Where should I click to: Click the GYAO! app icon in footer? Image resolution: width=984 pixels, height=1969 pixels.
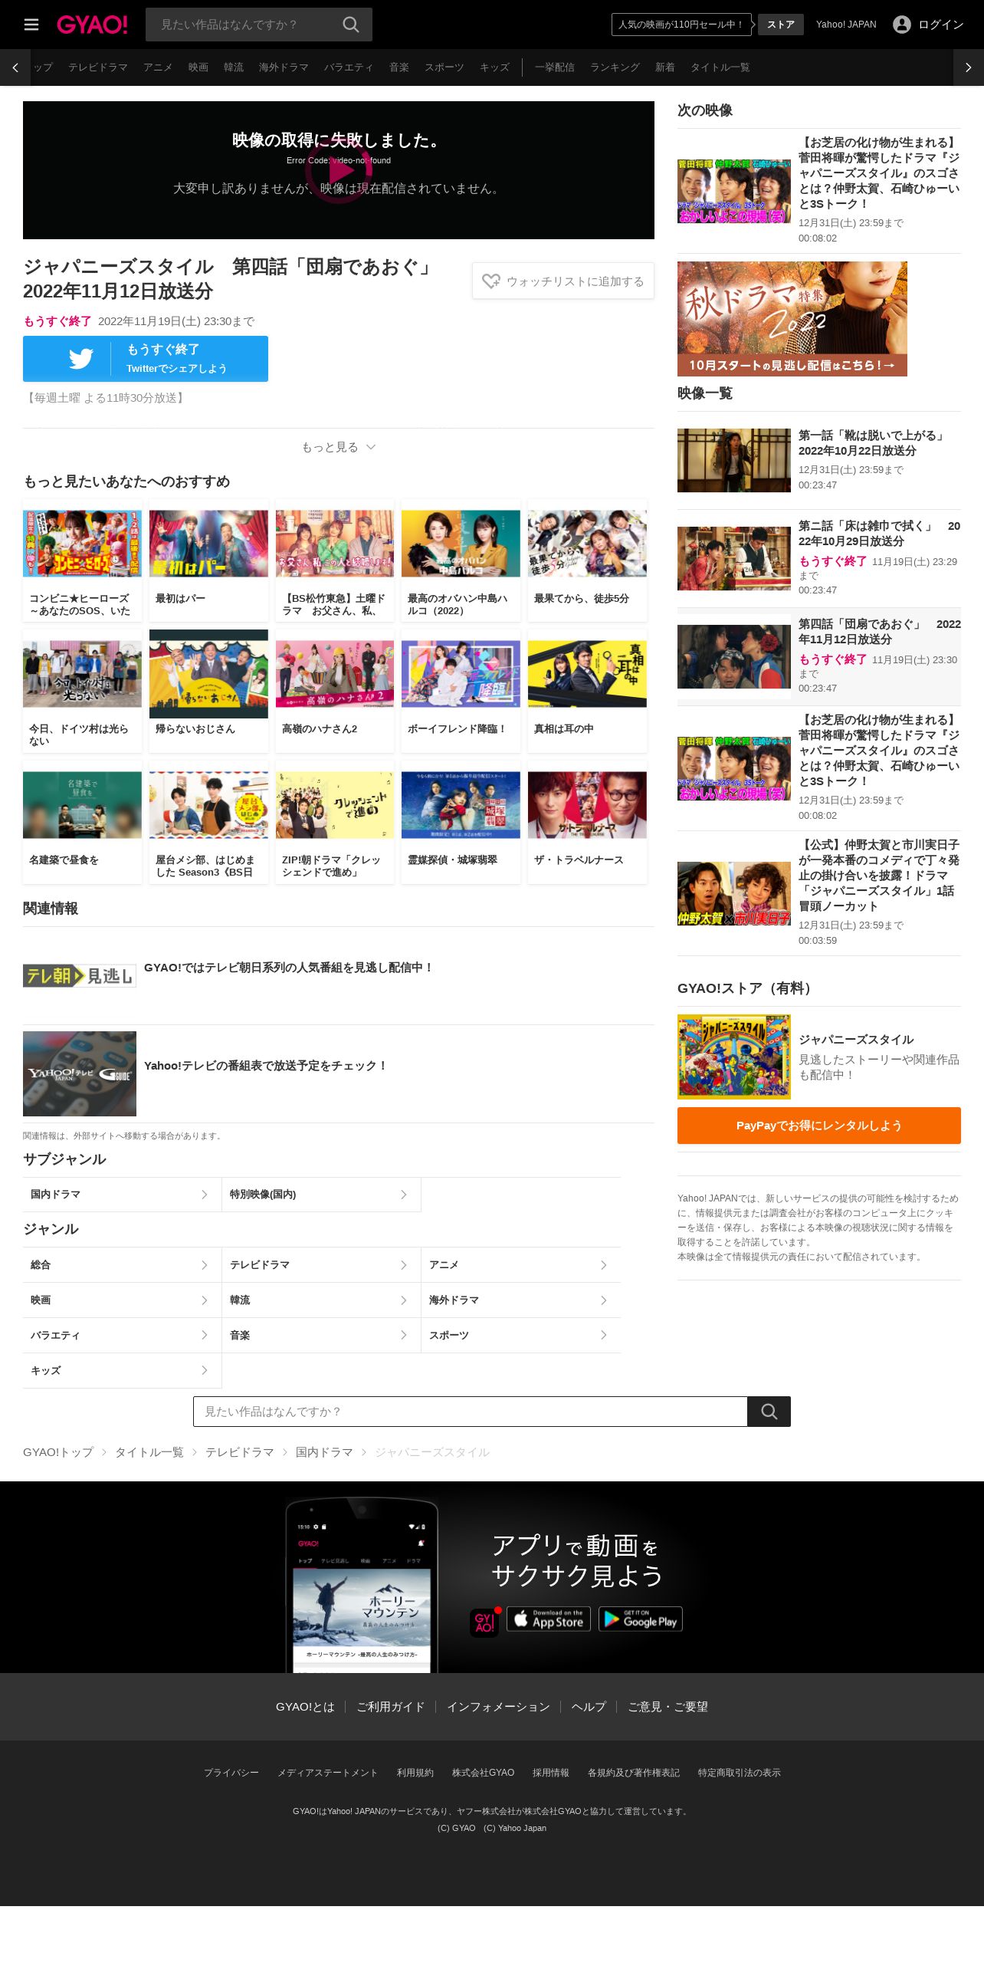click(x=484, y=1622)
